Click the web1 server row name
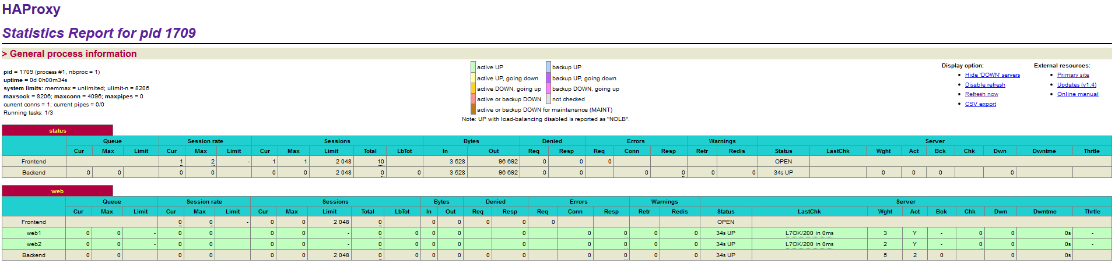 click(x=34, y=233)
